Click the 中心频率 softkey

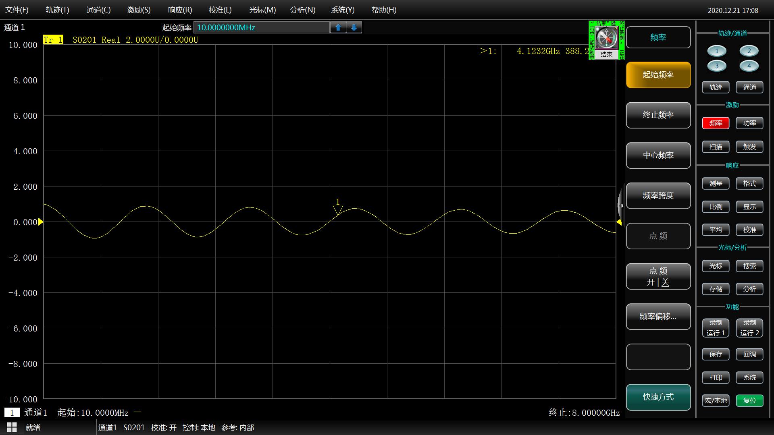(658, 155)
